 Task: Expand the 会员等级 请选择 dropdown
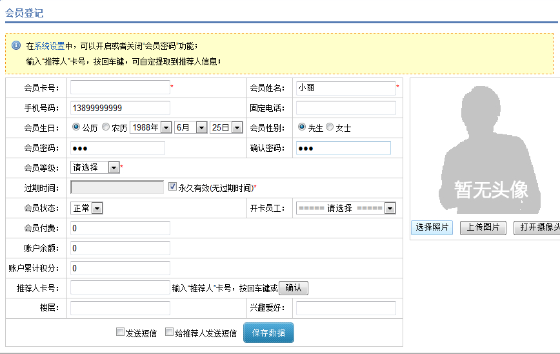tap(95, 167)
